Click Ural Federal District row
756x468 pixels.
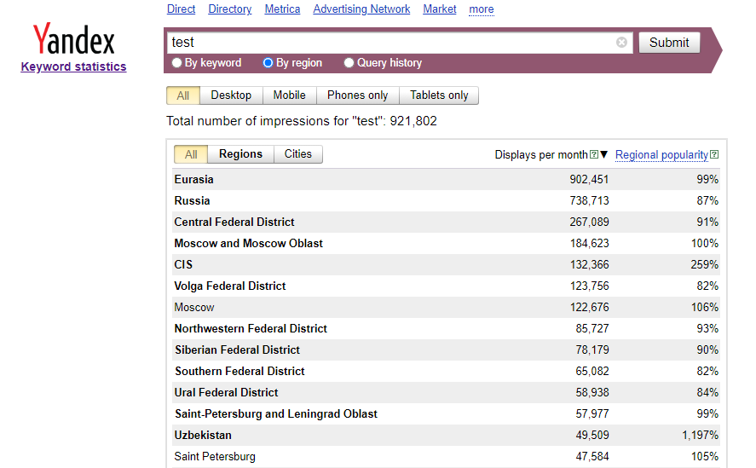(446, 392)
